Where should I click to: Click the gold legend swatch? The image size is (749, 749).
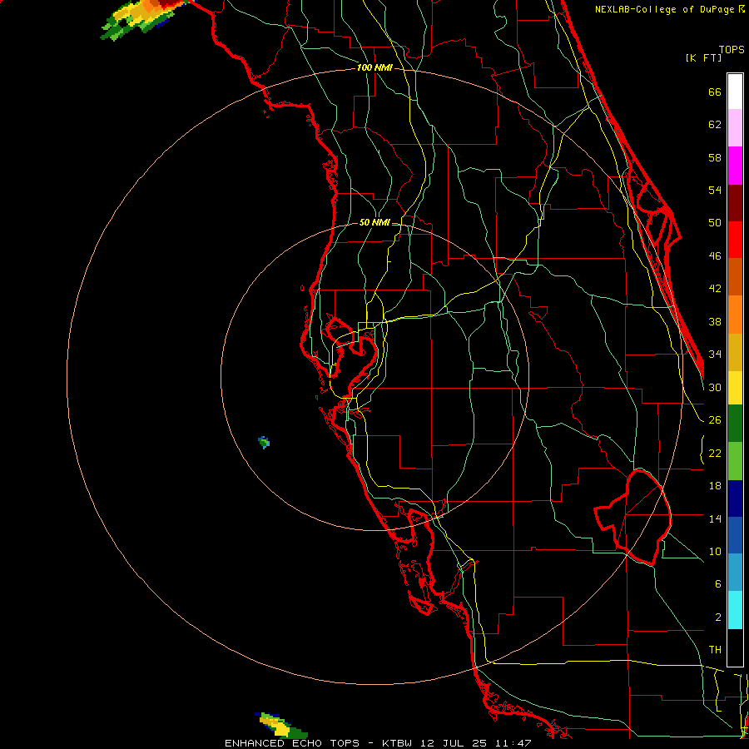click(x=735, y=351)
